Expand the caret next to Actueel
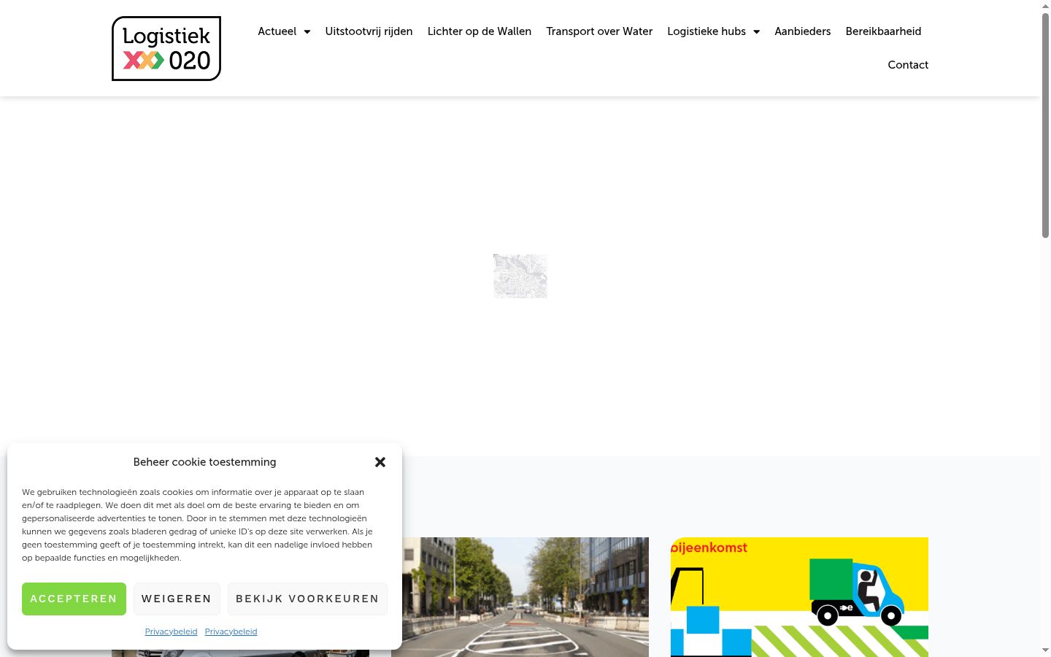 point(307,31)
